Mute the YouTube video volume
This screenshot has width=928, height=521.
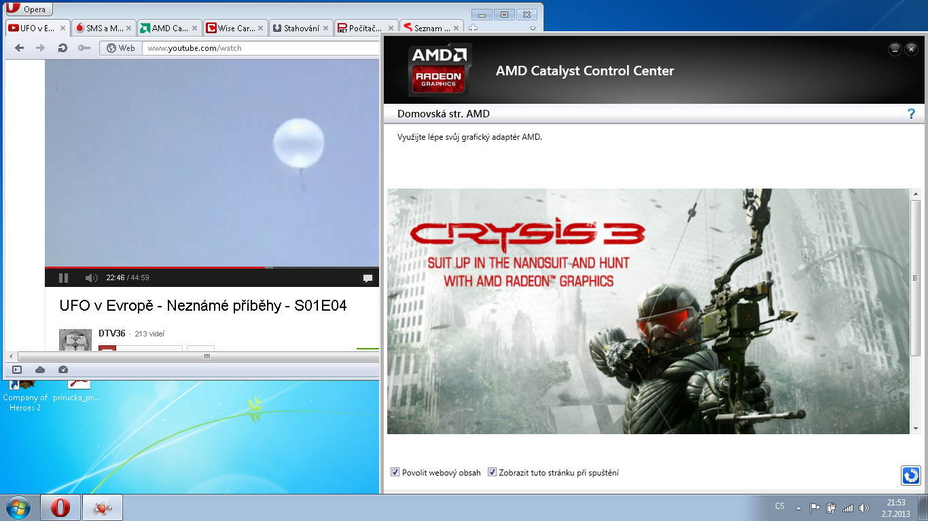(91, 277)
